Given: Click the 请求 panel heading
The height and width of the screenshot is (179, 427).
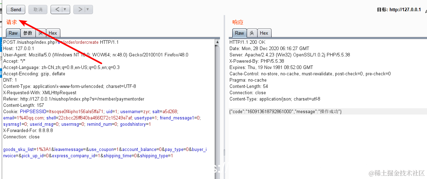Looking at the screenshot, I should point(12,22).
